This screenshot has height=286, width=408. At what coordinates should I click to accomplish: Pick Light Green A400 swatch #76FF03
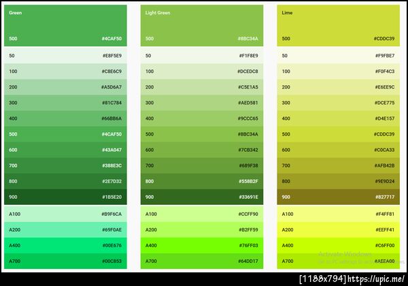202,245
